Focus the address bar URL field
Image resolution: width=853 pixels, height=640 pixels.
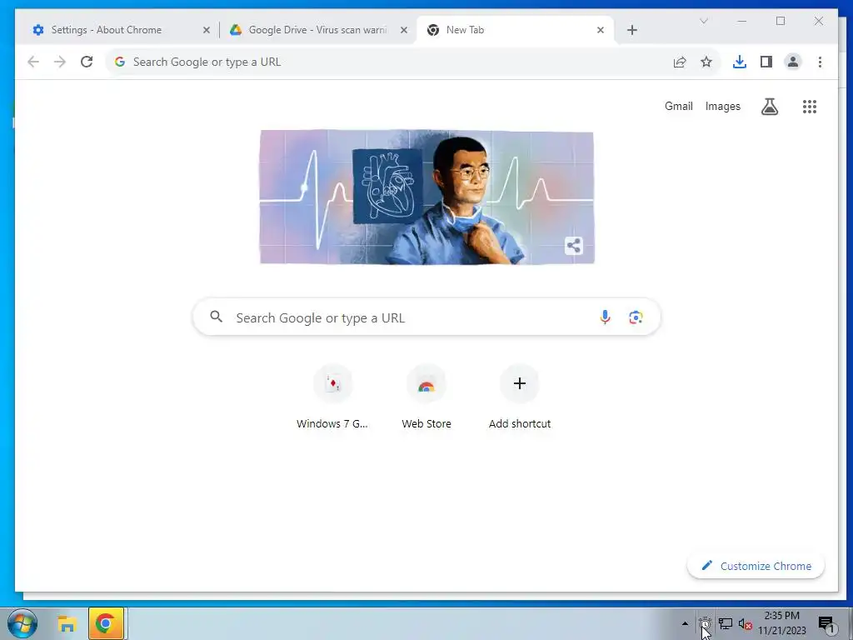click(x=413, y=62)
